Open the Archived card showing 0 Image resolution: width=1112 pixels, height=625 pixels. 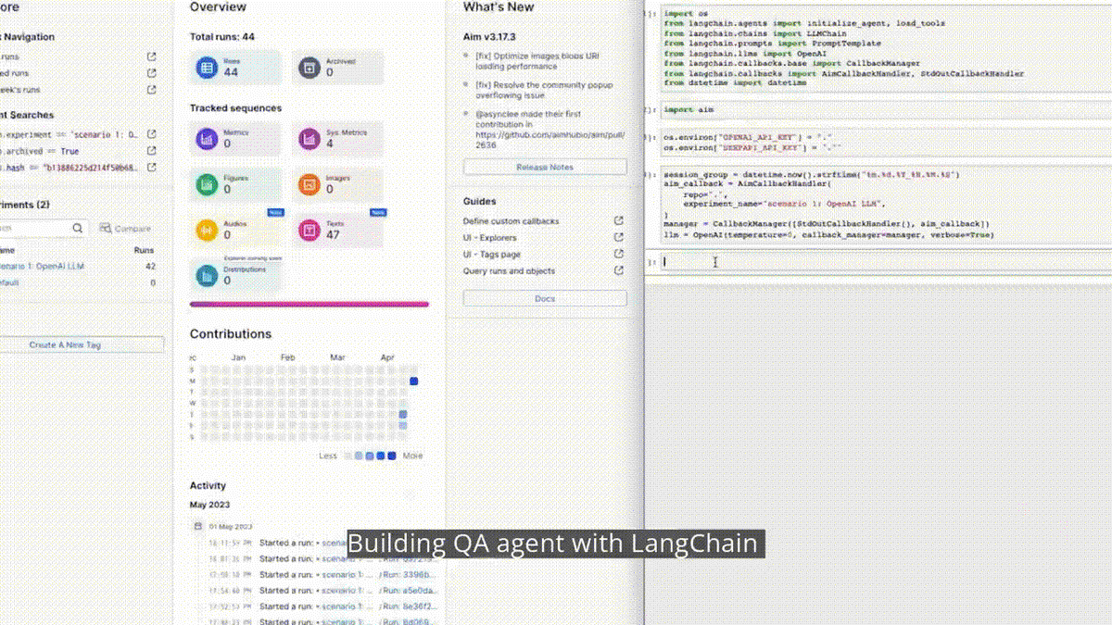337,68
